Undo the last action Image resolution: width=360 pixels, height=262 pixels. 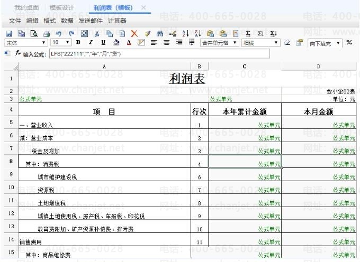(59, 34)
